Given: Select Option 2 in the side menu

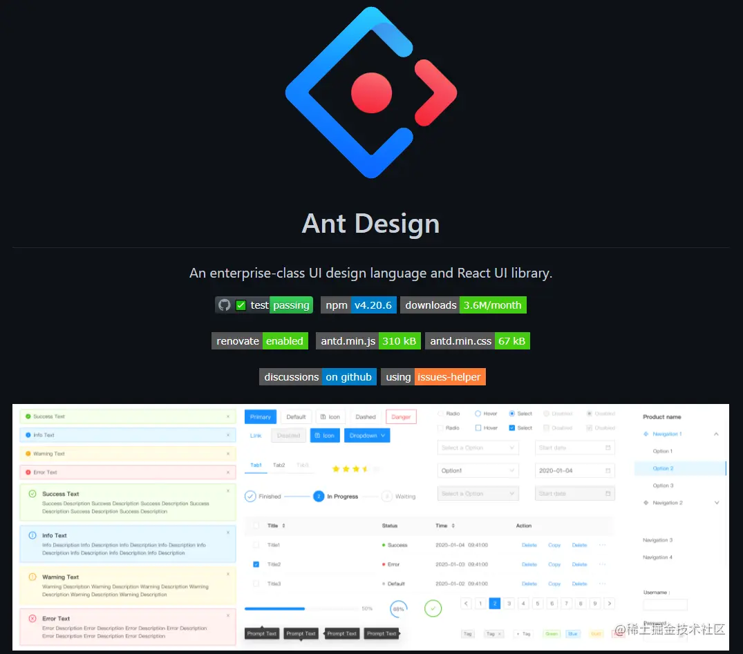Looking at the screenshot, I should point(680,468).
